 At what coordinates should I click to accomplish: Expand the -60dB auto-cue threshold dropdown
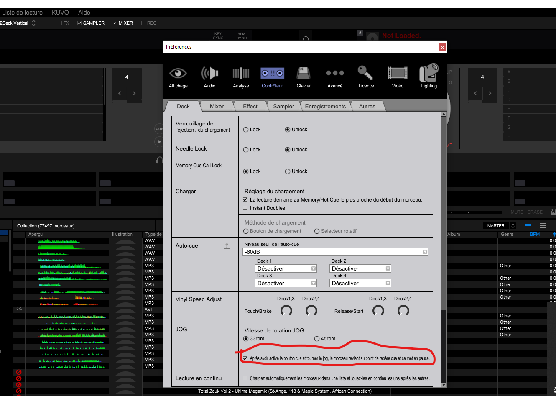425,252
